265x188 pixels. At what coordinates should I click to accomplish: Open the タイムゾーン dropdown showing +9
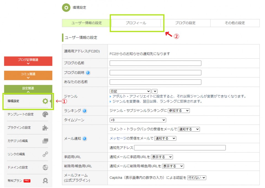(138, 120)
